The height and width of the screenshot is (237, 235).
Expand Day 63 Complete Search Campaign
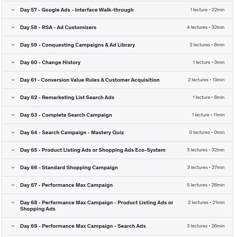(x=66, y=115)
